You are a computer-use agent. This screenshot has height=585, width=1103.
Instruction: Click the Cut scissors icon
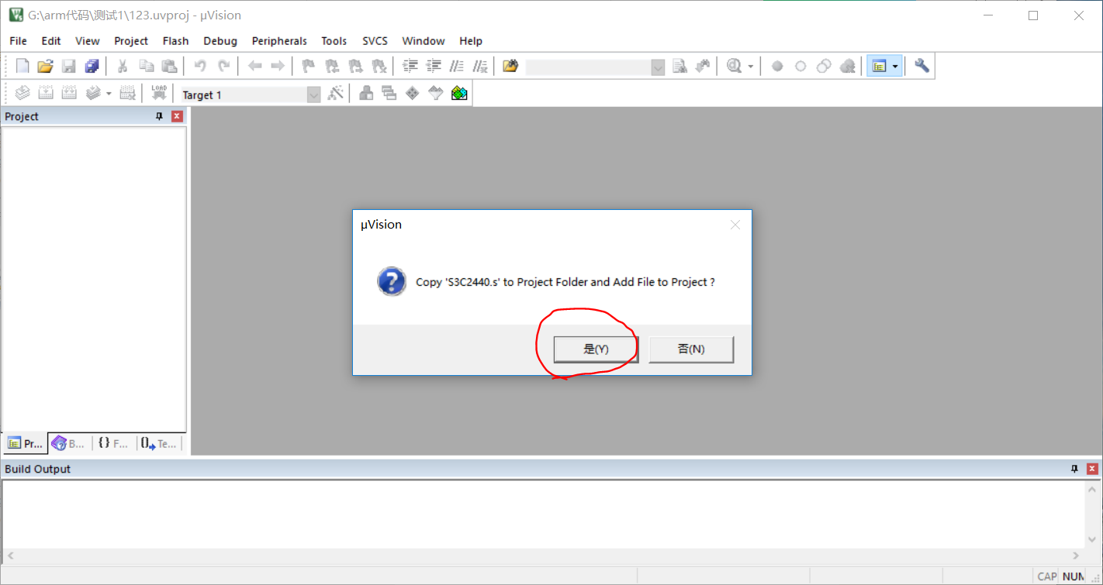tap(122, 66)
